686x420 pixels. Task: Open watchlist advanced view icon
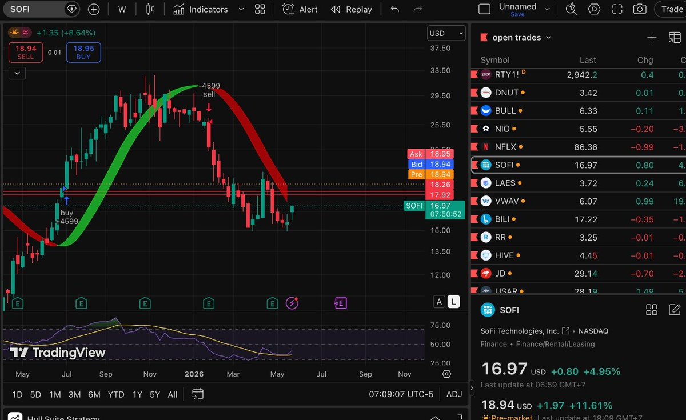[675, 37]
